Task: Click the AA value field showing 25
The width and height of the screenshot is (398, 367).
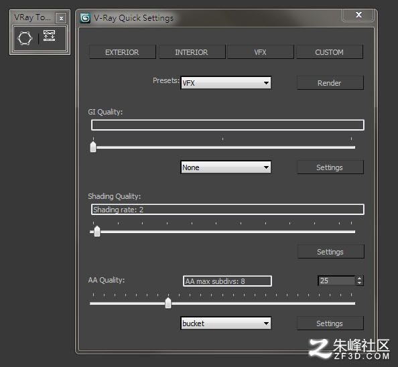Action: tap(336, 281)
